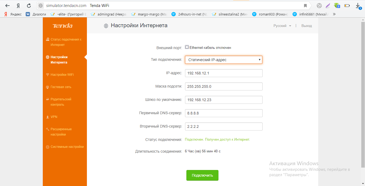The height and width of the screenshot is (186, 365).
Task: Click the Первичный DNS-сервер field
Action: 224,113
